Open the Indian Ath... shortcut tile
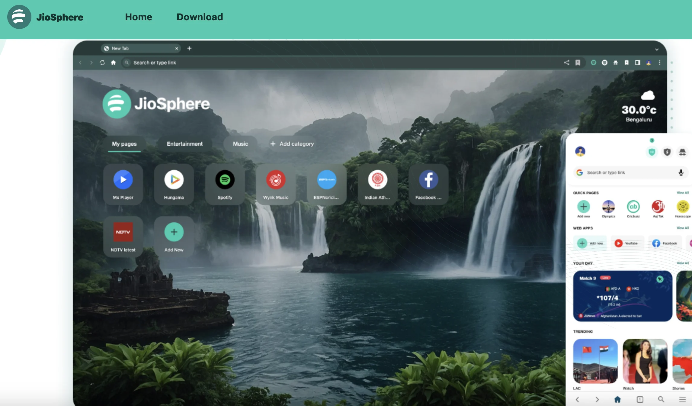Screen dimensions: 692x406 pyautogui.click(x=377, y=184)
